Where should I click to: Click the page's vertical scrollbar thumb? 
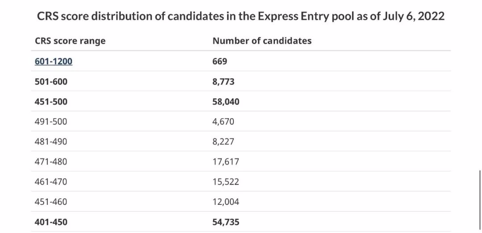pos(480,200)
